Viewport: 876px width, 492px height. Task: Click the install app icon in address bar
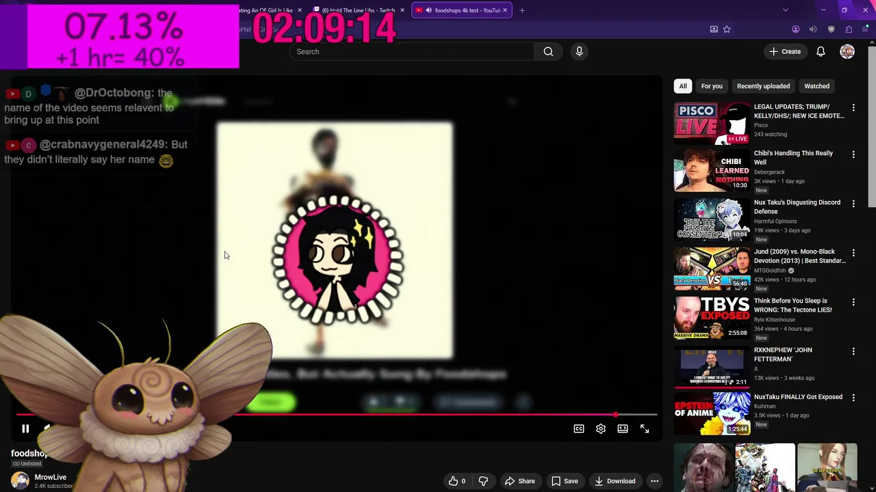[x=714, y=29]
